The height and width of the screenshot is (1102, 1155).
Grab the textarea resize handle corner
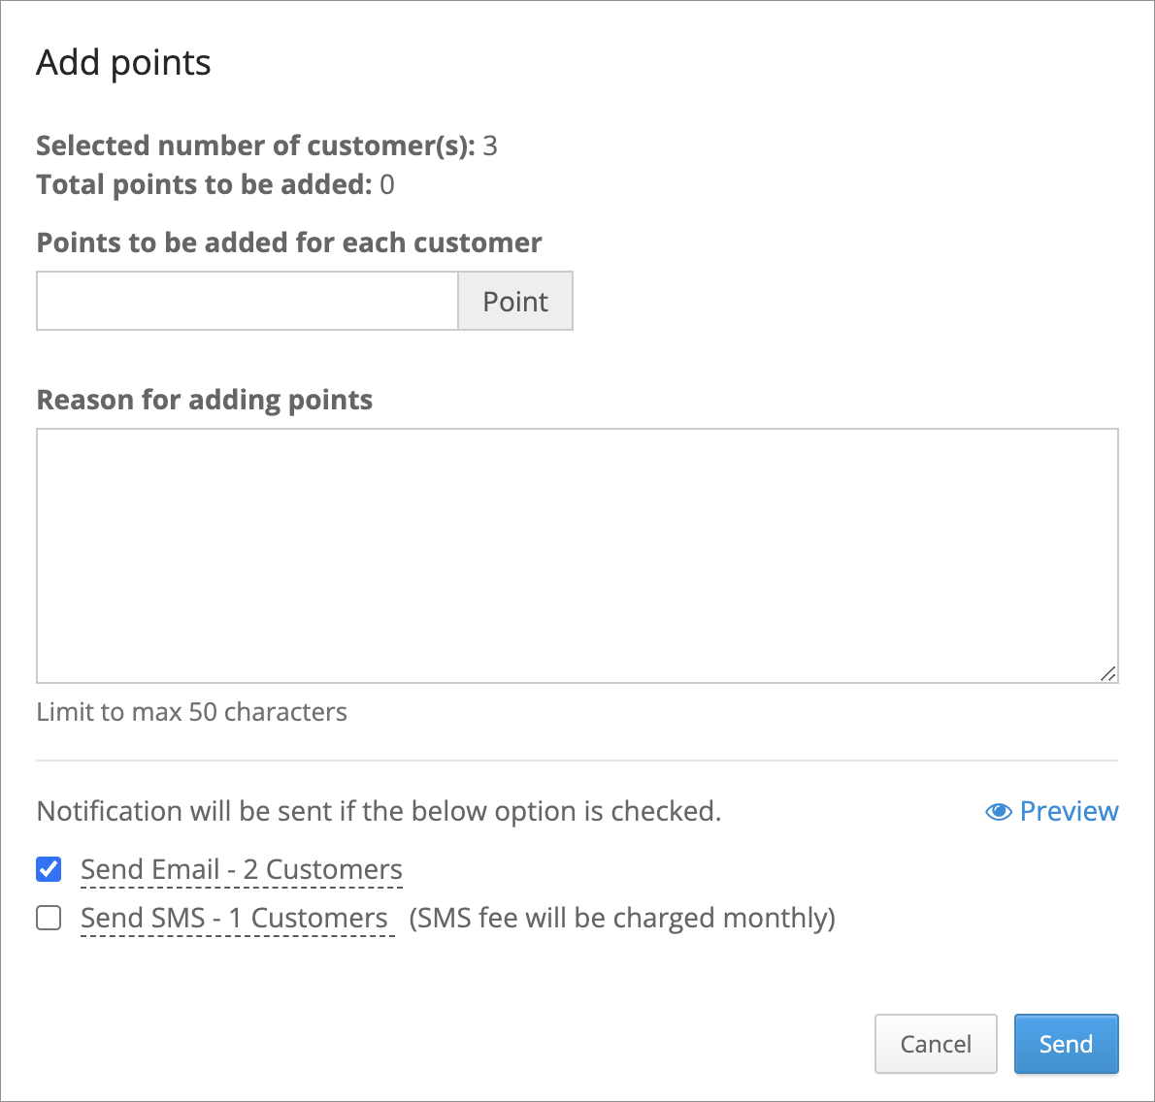tap(1107, 673)
